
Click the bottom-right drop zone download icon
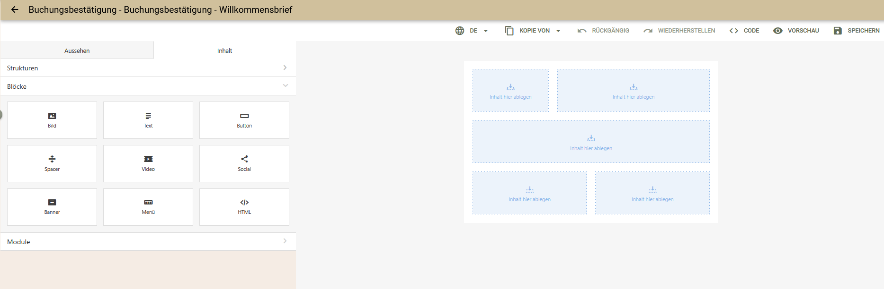pyautogui.click(x=652, y=189)
